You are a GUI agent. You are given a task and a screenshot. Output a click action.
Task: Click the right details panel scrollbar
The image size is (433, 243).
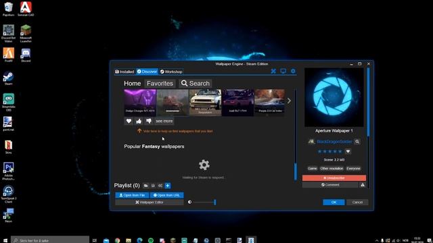(x=368, y=102)
